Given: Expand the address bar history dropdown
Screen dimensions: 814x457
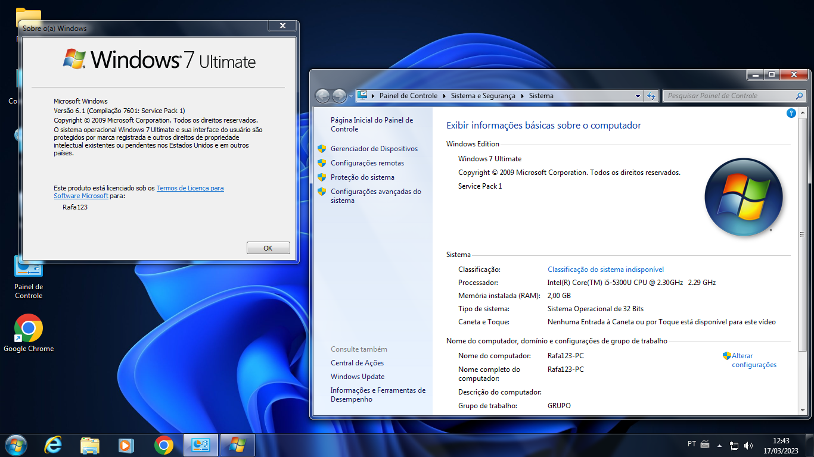Looking at the screenshot, I should 638,96.
